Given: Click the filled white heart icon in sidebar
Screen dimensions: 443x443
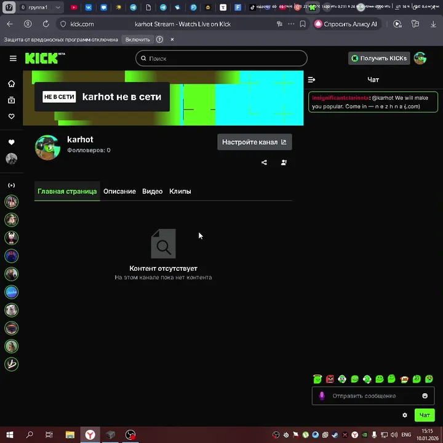Looking at the screenshot, I should tap(11, 142).
